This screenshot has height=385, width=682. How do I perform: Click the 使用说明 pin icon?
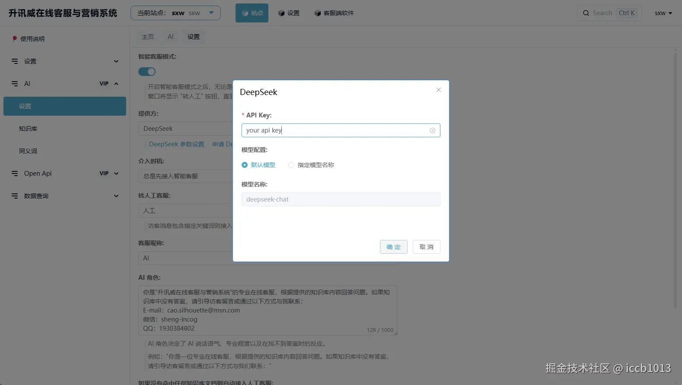point(15,39)
